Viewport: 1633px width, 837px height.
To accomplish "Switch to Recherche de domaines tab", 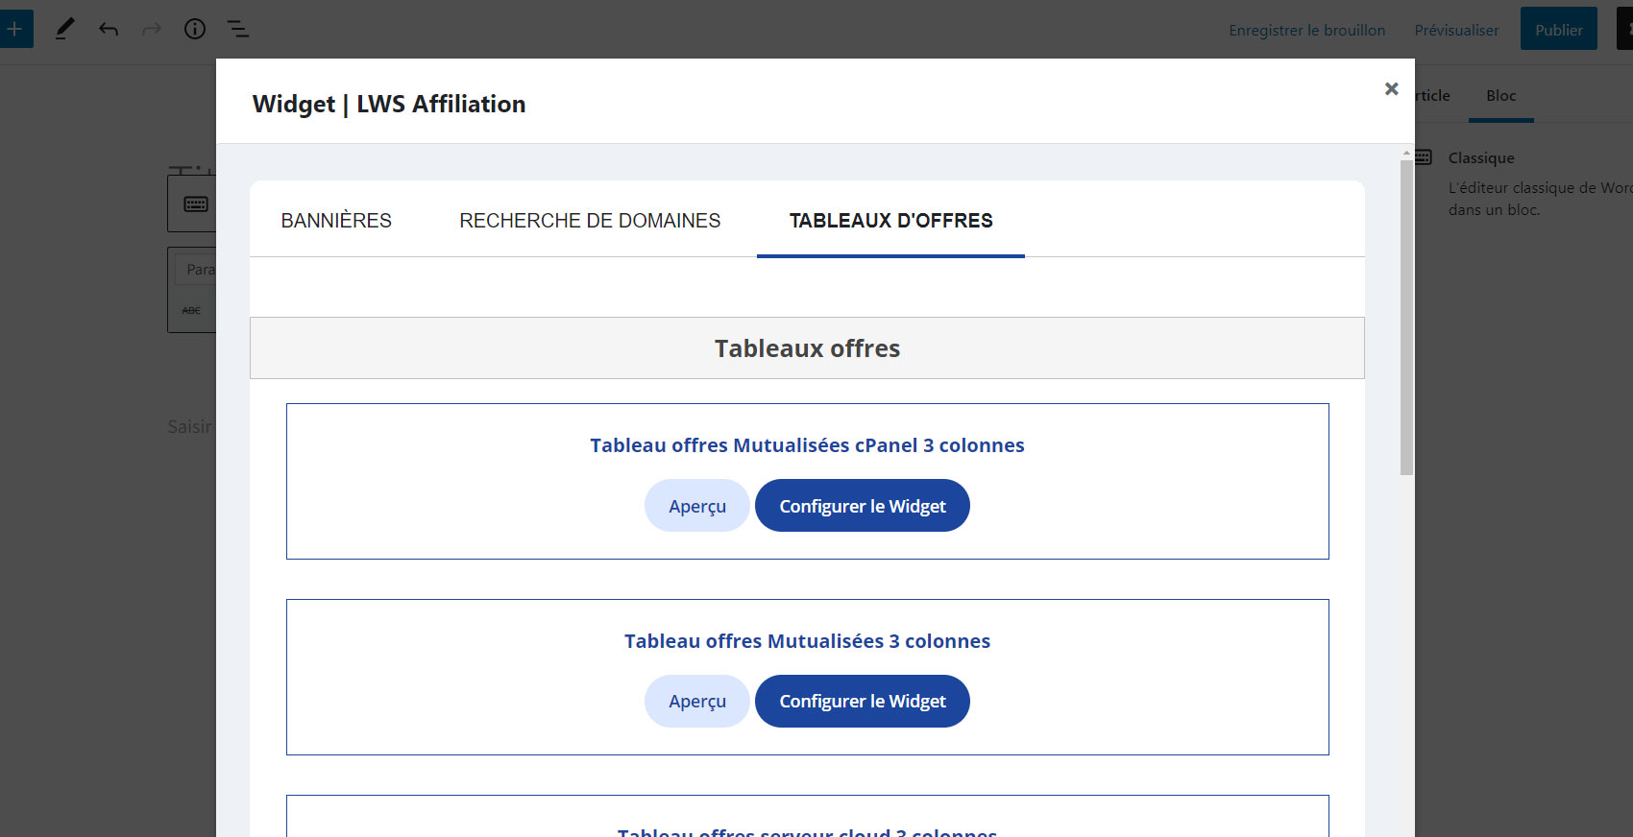I will [590, 221].
